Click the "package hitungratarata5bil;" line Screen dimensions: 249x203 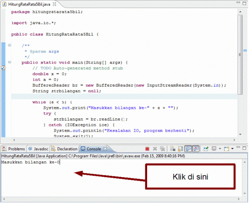click(x=47, y=12)
